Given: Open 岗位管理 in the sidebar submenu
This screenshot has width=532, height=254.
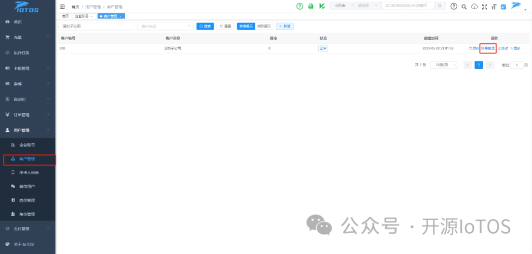Looking at the screenshot, I should point(28,200).
